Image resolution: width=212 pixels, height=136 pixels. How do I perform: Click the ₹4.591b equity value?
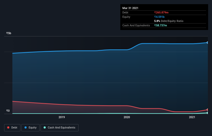(x=159, y=17)
